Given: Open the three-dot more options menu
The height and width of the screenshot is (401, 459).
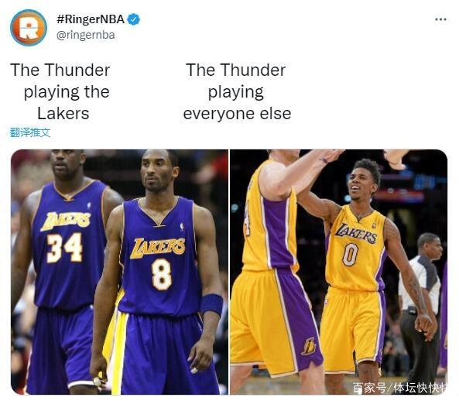Looking at the screenshot, I should [x=440, y=19].
